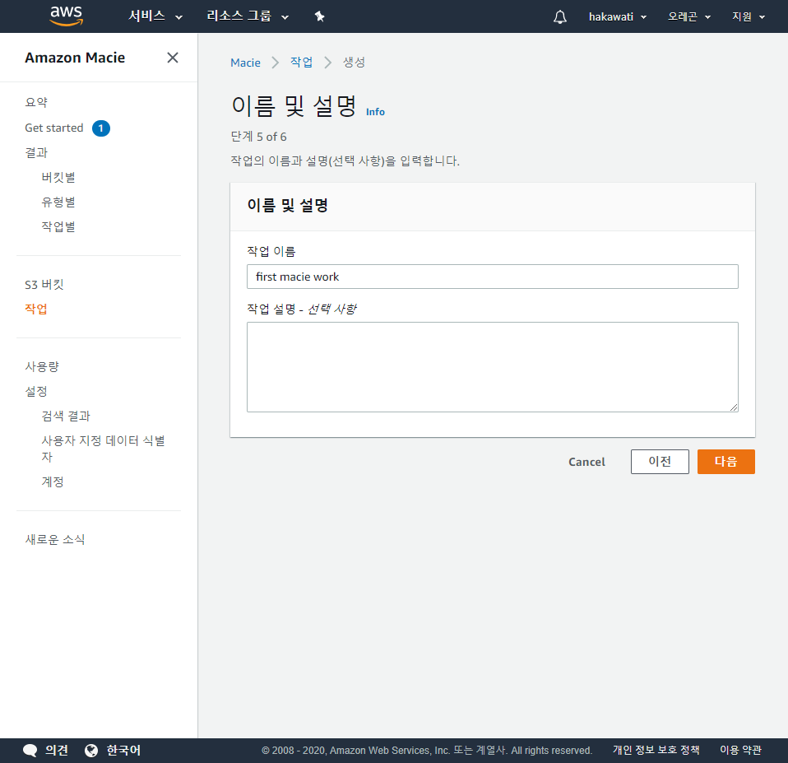Go to S3 버킷 page
The image size is (788, 763).
[x=44, y=285]
